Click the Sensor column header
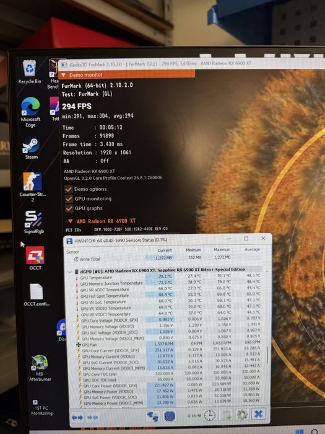The width and height of the screenshot is (325, 434). tap(72, 252)
